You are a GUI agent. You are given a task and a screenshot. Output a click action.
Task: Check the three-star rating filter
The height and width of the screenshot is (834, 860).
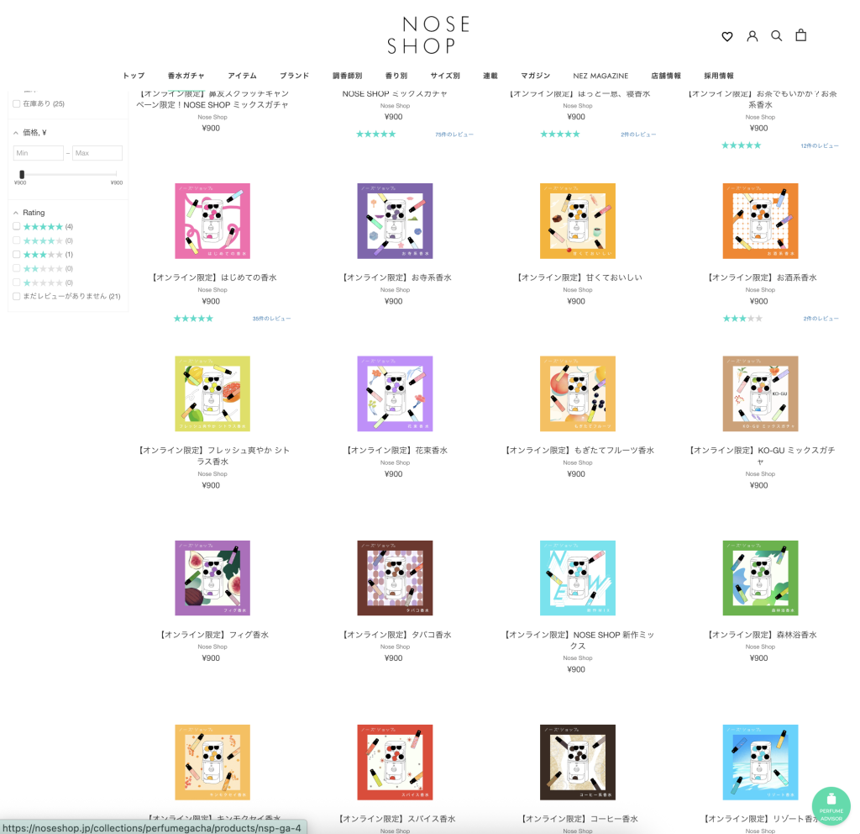17,254
